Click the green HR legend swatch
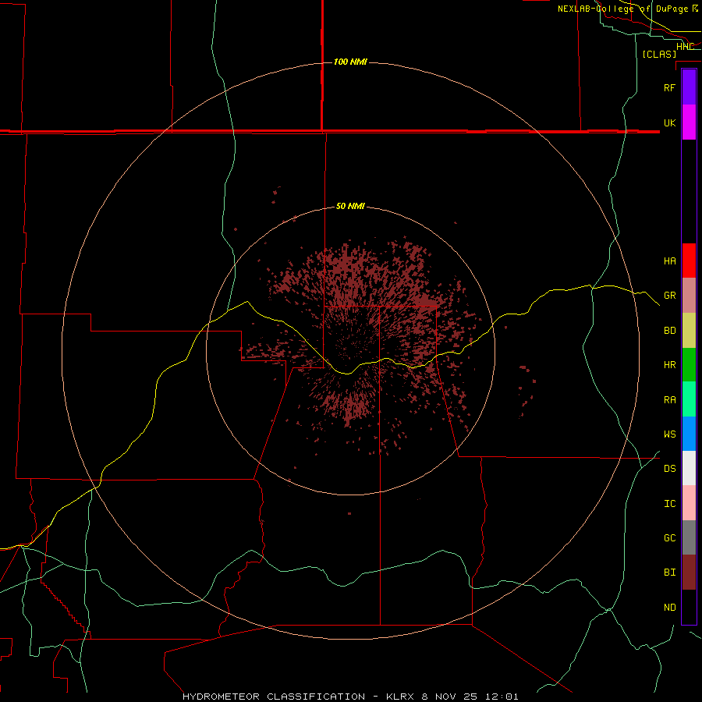 point(689,365)
